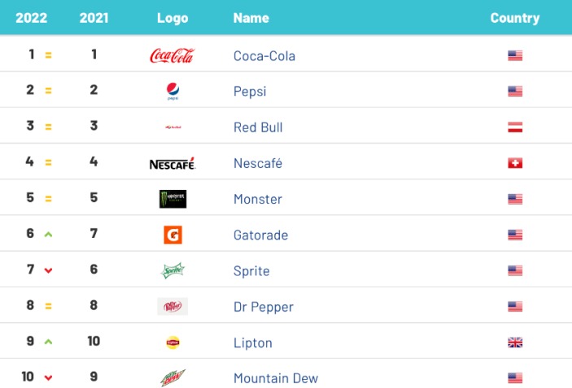Click the red down arrow beside Sprite's rank
Image resolution: width=572 pixels, height=388 pixels.
[48, 270]
